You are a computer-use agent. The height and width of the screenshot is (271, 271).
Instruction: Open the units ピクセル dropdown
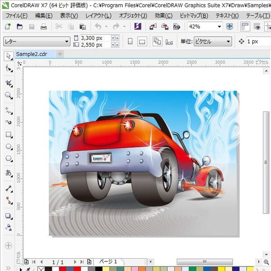pos(229,42)
